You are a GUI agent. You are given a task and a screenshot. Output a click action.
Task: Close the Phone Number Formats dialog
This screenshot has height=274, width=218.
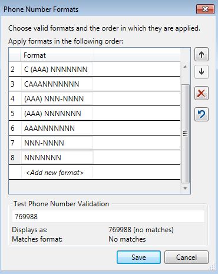pyautogui.click(x=205, y=9)
